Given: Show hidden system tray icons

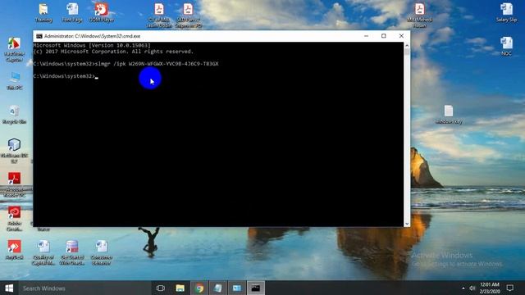Looking at the screenshot, I should coord(463,288).
